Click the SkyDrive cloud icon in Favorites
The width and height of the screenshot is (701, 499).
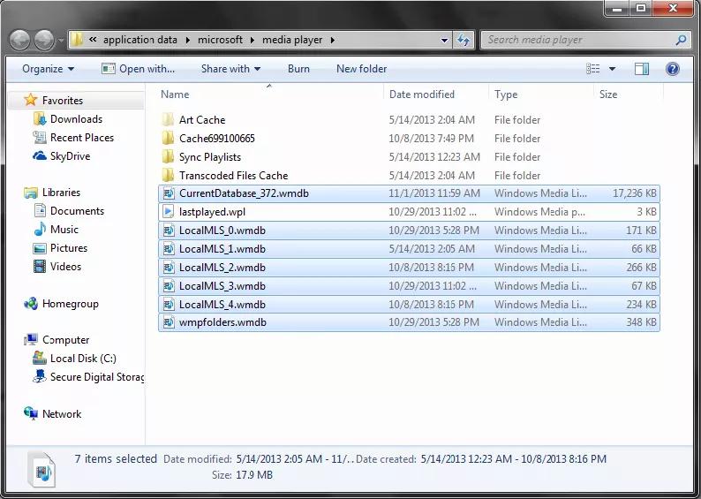pos(39,156)
